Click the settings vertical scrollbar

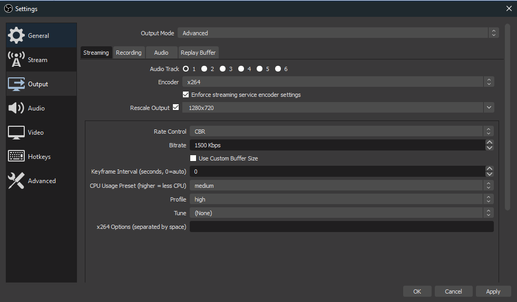(x=508, y=117)
